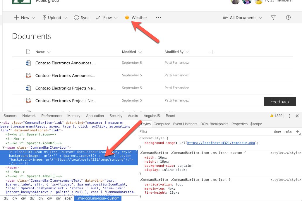Open the New dropdown chevron

[x=33, y=18]
